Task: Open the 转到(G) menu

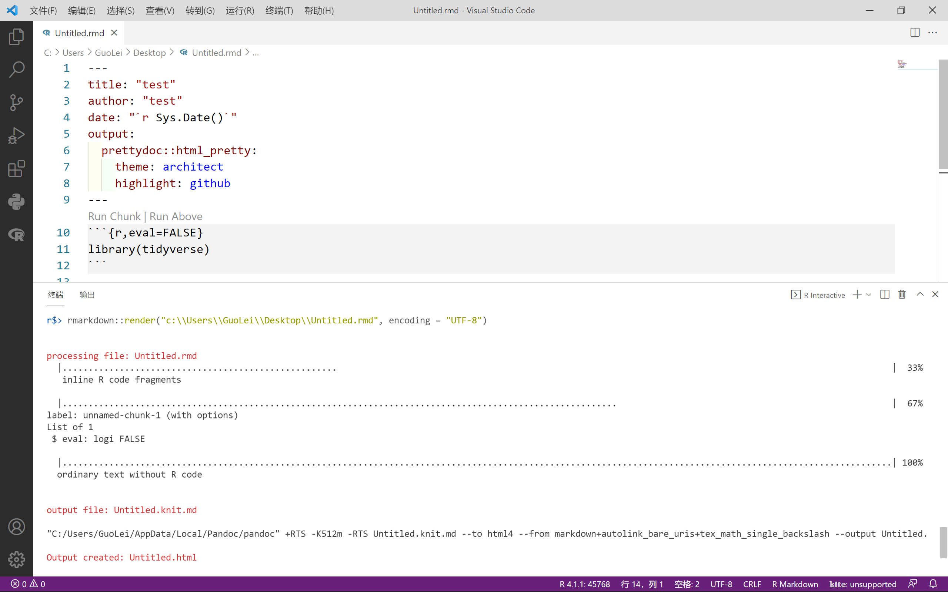Action: point(200,11)
